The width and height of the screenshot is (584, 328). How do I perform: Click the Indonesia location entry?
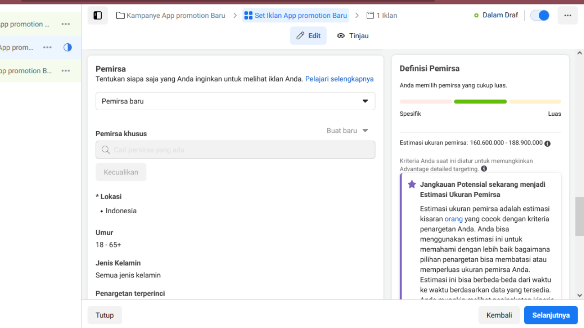(x=121, y=211)
